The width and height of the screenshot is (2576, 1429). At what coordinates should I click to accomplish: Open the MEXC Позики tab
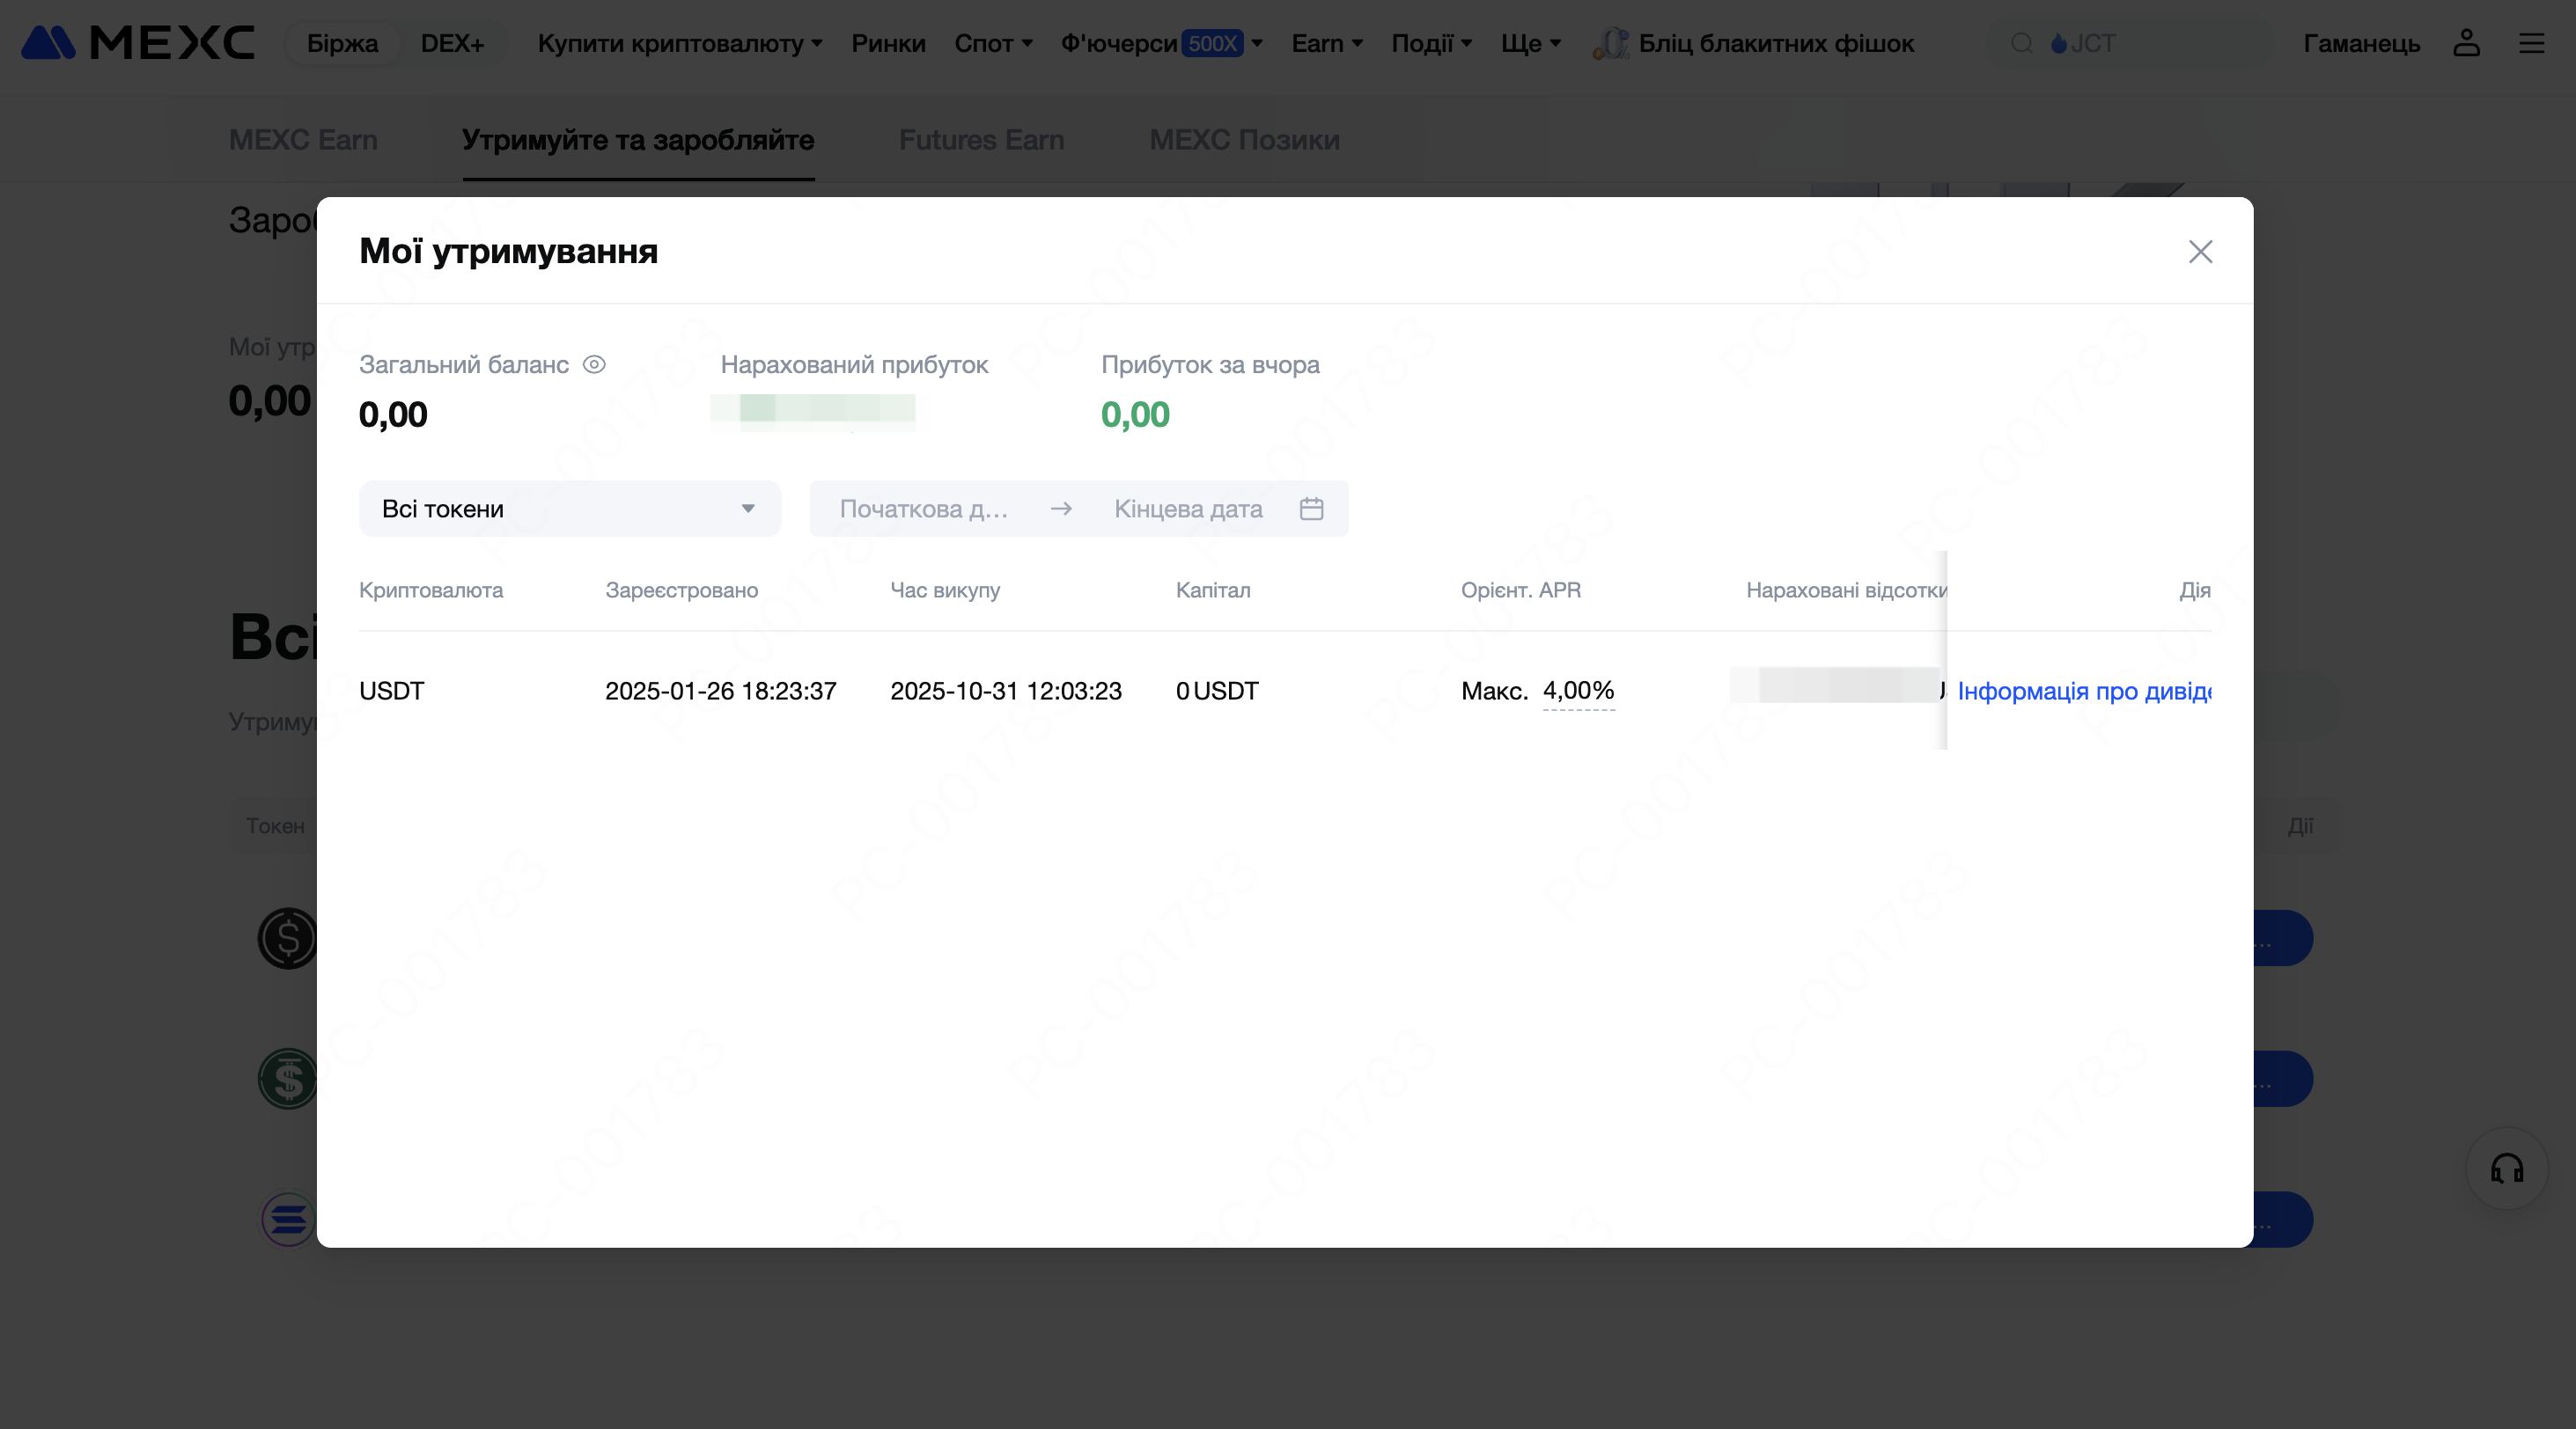(x=1244, y=140)
